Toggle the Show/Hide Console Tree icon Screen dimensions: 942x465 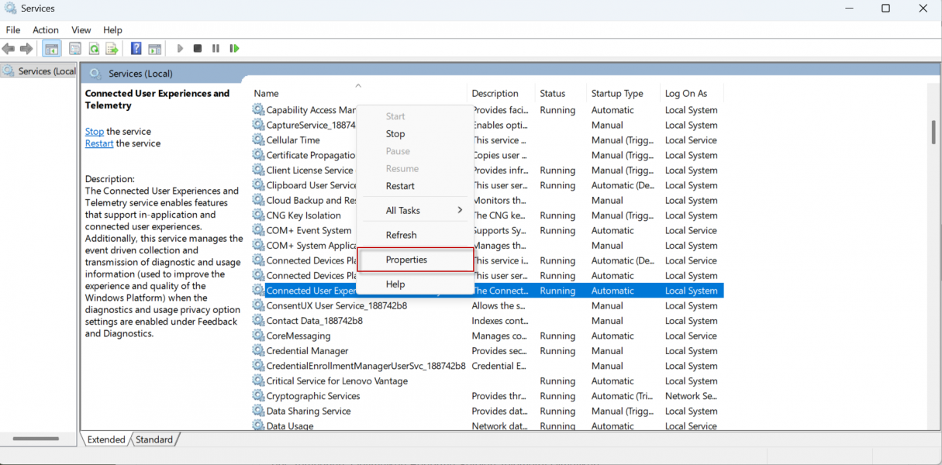[52, 49]
